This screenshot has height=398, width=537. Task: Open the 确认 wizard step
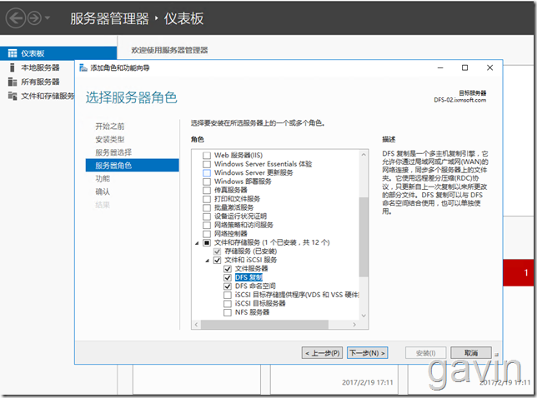[x=103, y=192]
